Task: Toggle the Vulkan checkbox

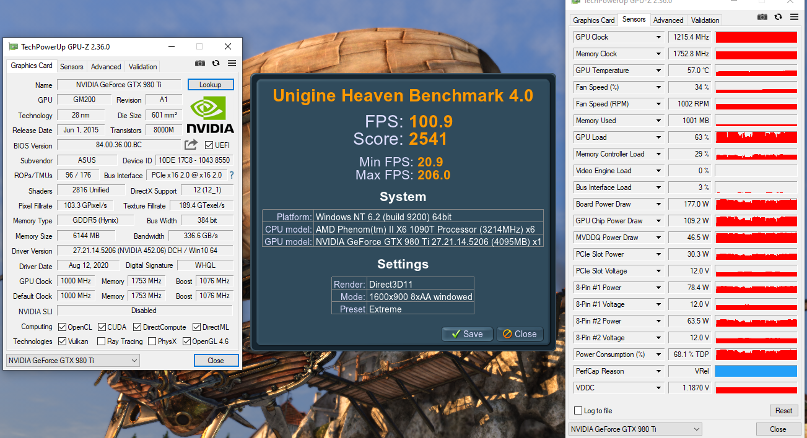Action: (62, 341)
